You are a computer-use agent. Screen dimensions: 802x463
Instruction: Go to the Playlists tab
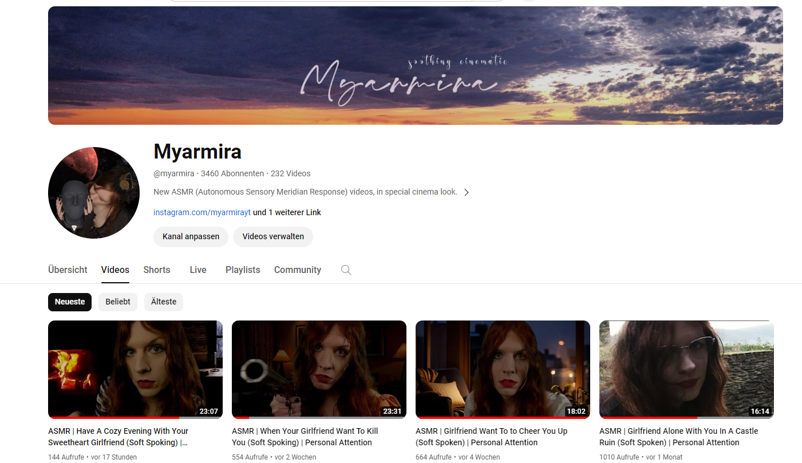(x=243, y=270)
